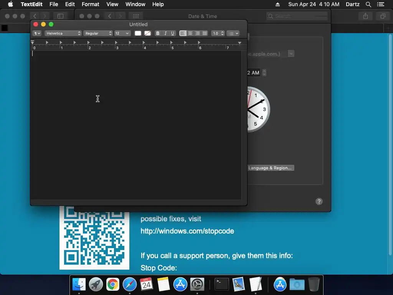Viewport: 393px width, 295px height.
Task: Open the list bullets and numbering dropdown
Action: [233, 33]
